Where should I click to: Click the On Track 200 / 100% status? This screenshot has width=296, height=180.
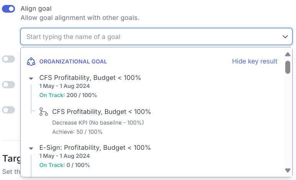[x=68, y=95]
